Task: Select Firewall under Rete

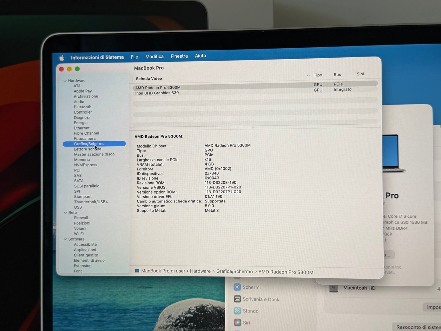Action: pyautogui.click(x=81, y=218)
